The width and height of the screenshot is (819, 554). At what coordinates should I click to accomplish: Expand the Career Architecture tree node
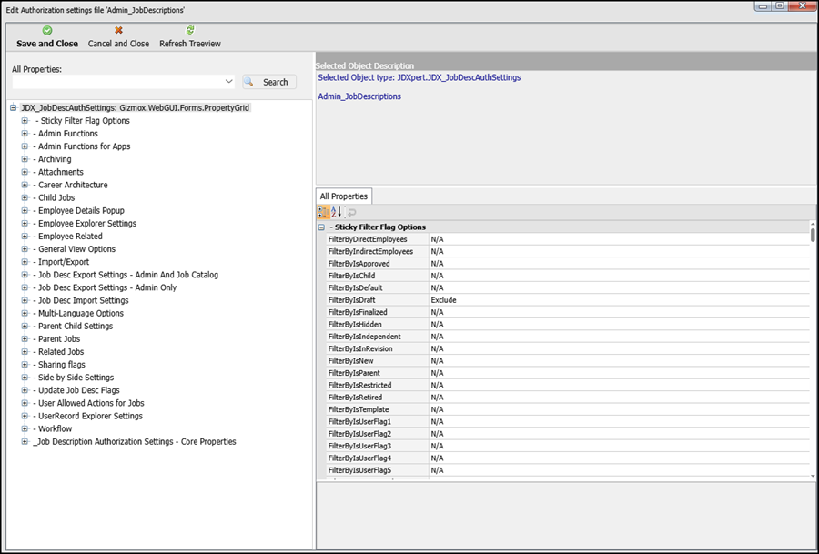(x=25, y=185)
